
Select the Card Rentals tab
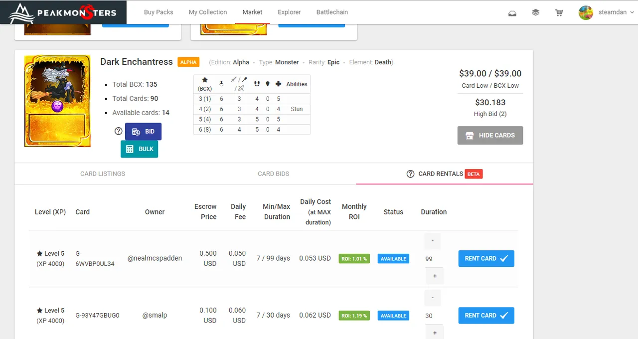[445, 174]
